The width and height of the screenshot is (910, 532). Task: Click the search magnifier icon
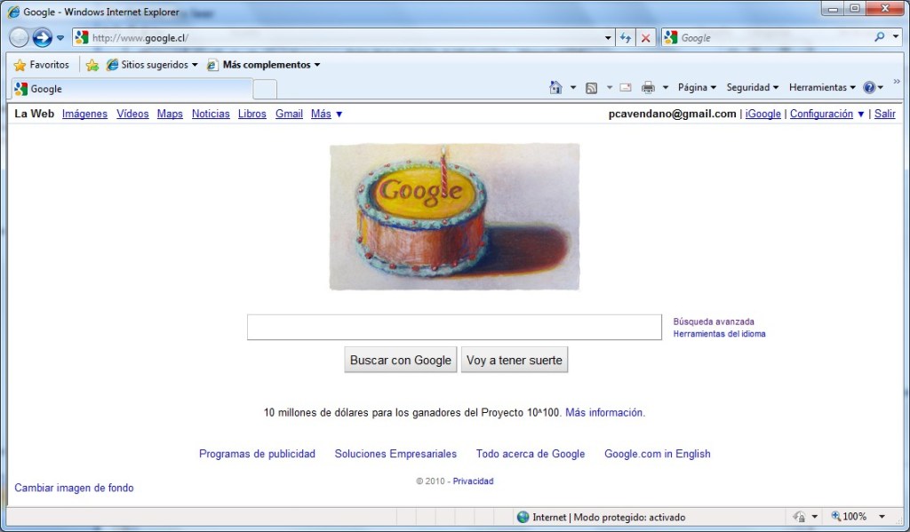tap(879, 37)
